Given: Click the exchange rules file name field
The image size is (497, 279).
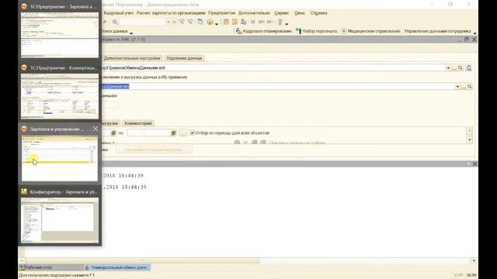Looking at the screenshot, I should point(273,67).
